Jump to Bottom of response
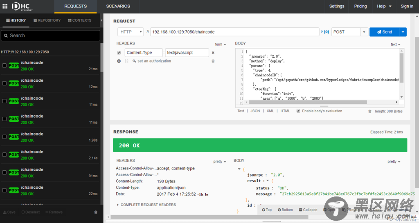The height and width of the screenshot is (223, 419). pos(285,210)
